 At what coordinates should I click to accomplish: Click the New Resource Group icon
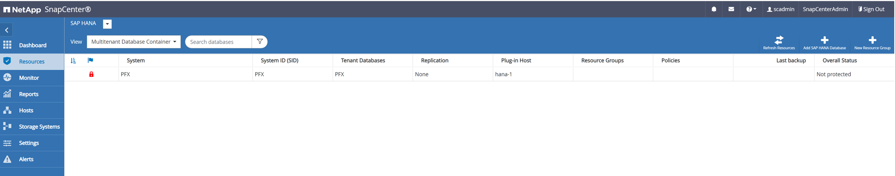[x=872, y=40]
